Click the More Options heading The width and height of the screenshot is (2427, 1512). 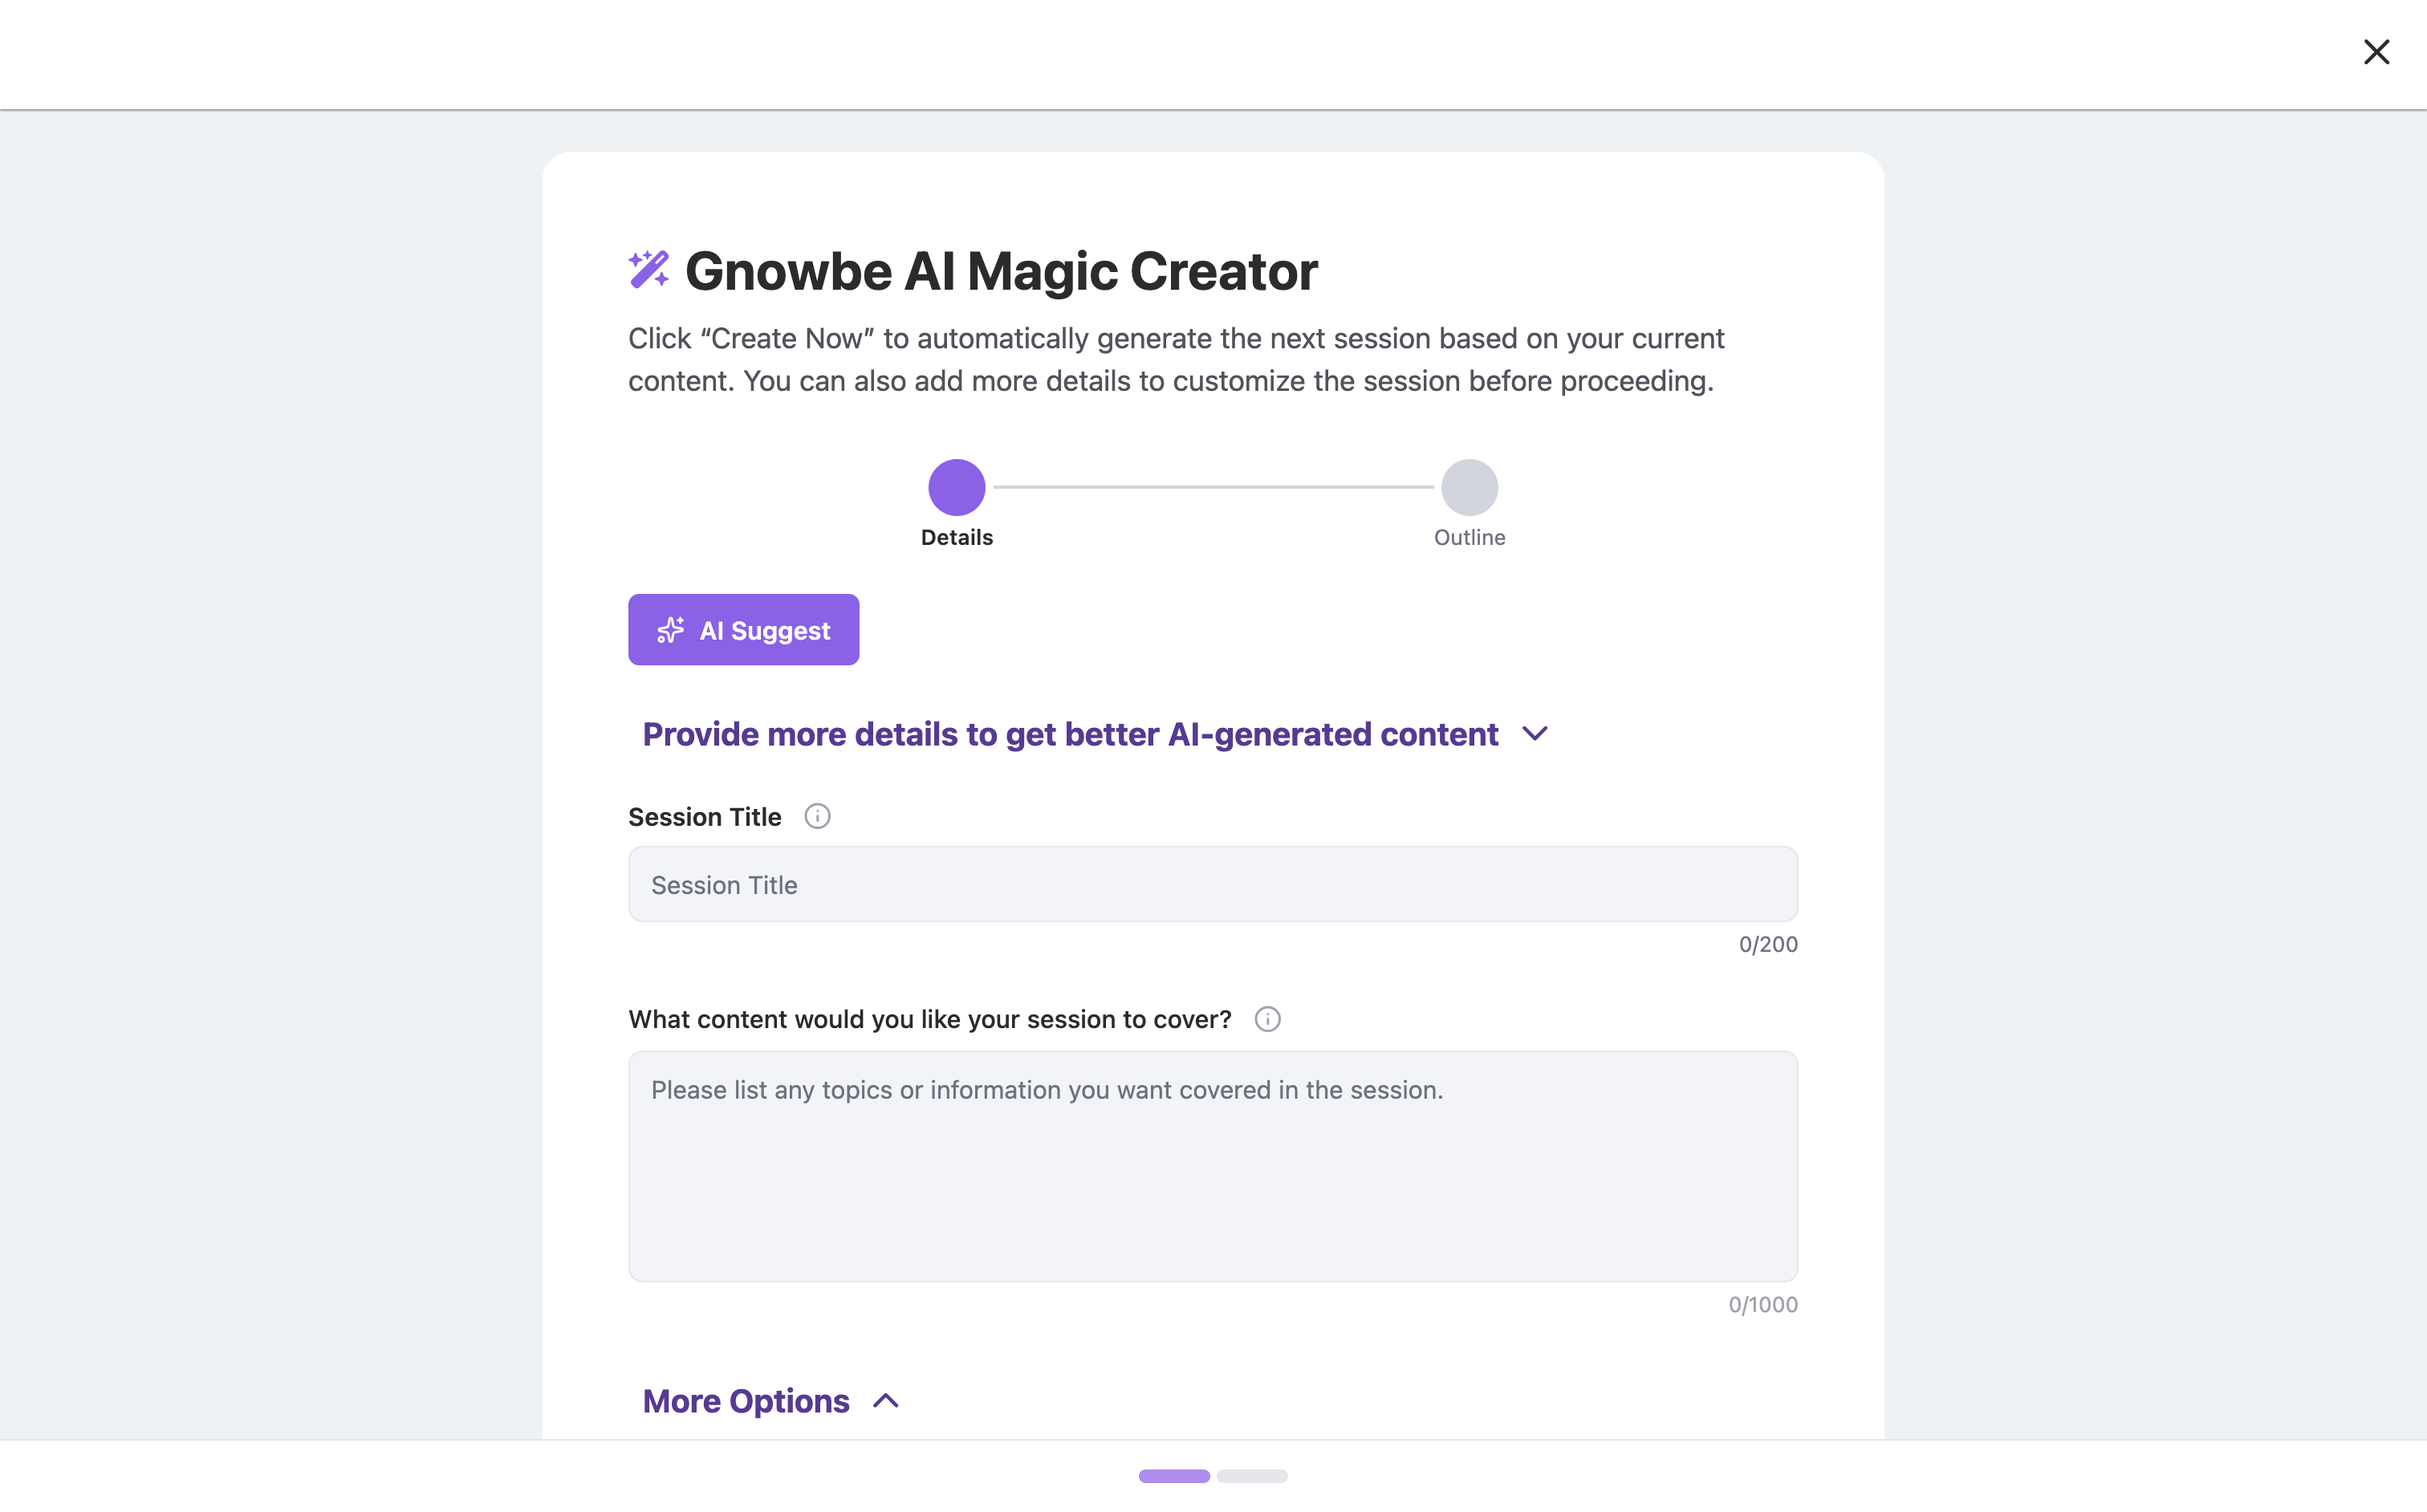(x=746, y=1401)
